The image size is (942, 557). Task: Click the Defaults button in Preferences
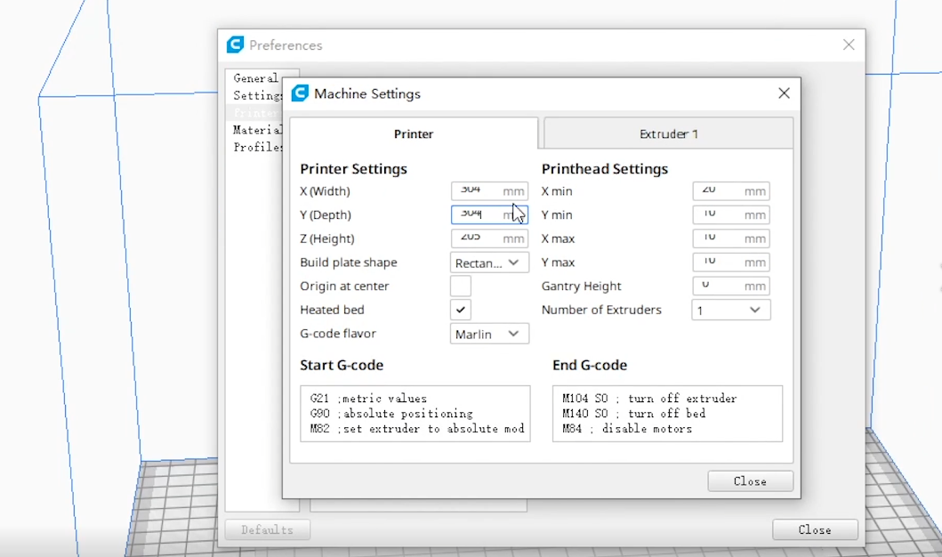pyautogui.click(x=268, y=529)
